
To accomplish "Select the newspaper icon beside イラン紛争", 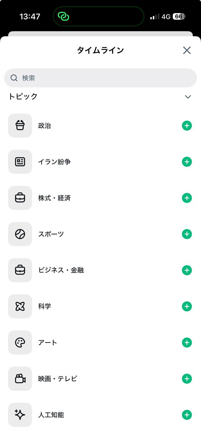I will [x=20, y=162].
